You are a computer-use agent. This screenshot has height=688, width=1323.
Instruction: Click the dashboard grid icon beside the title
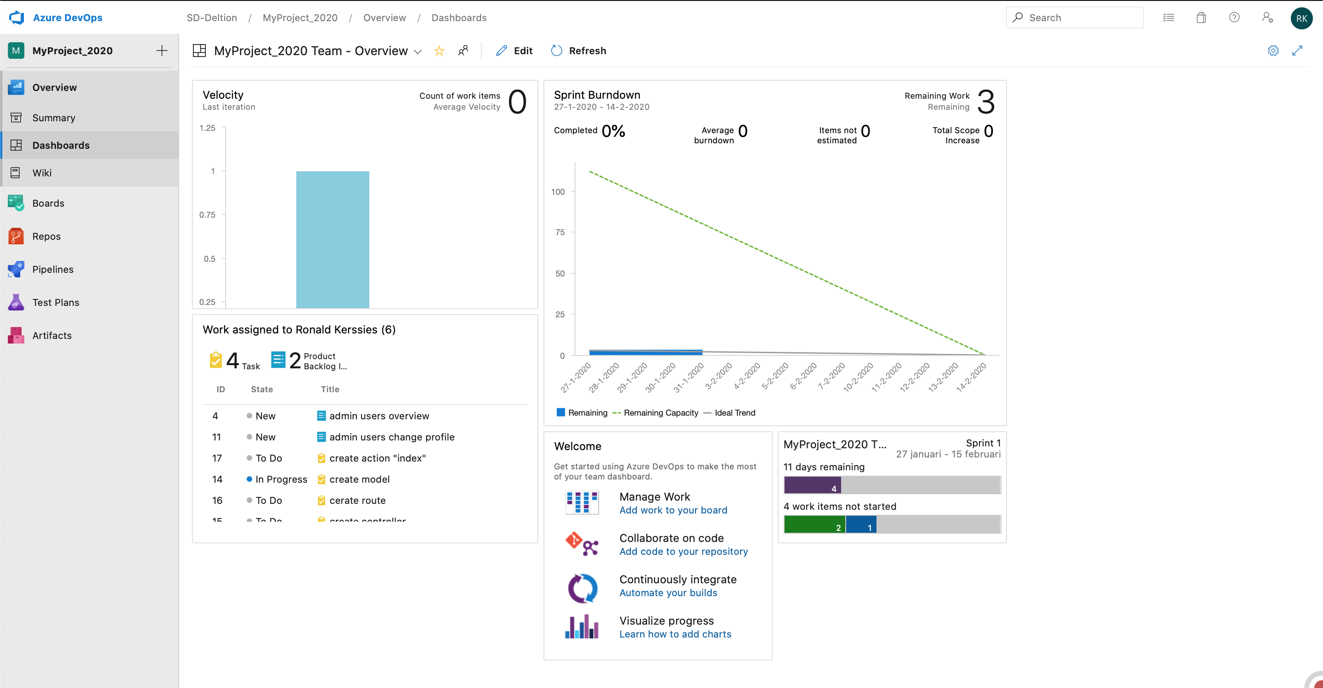click(x=199, y=51)
